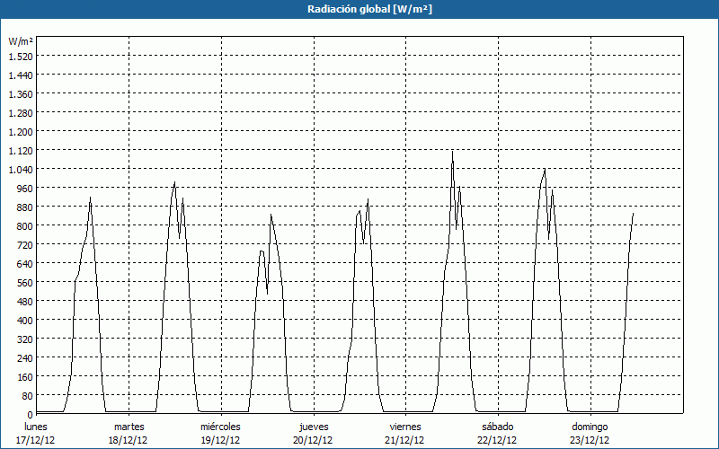Click the W/m² unit label above the y-axis
Screen dimensions: 719x449
[20, 41]
